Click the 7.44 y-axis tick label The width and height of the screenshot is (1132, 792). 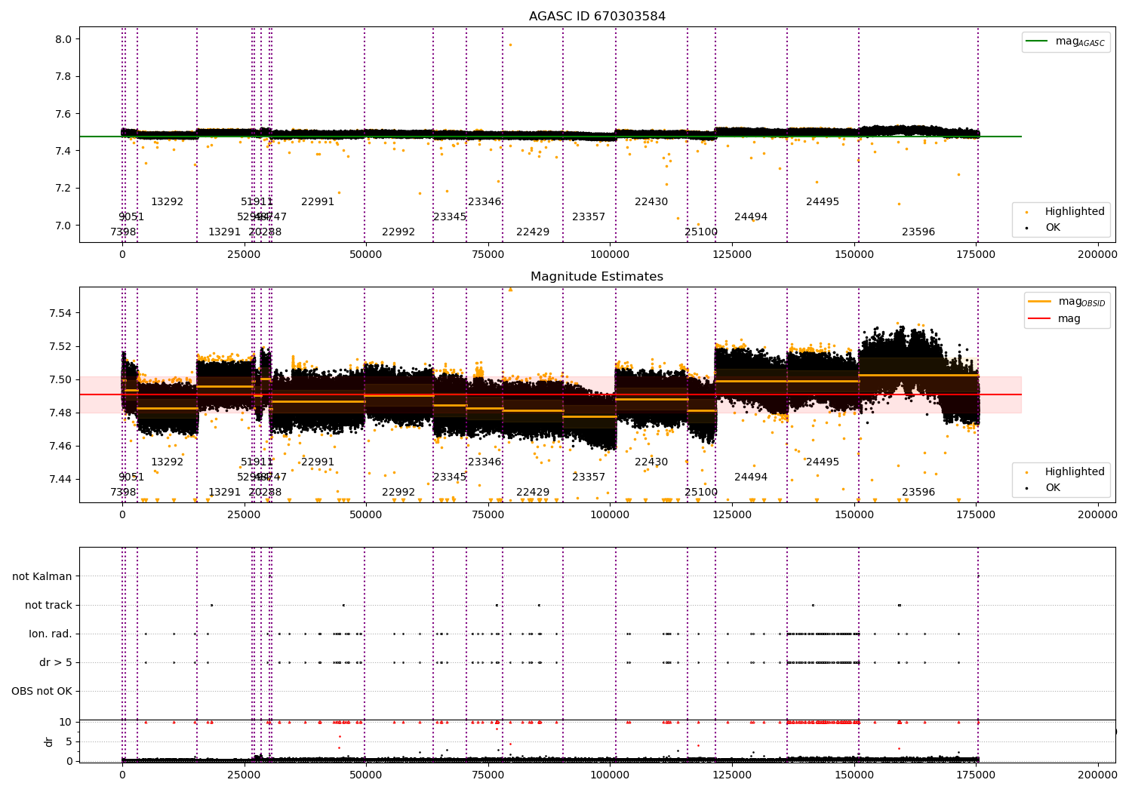[x=60, y=479]
